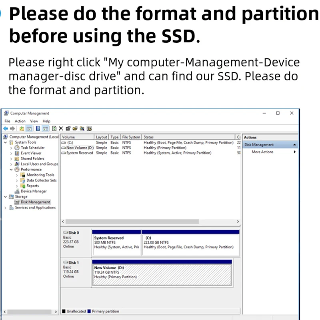Open the Help menu
The width and height of the screenshot is (320, 320).
(x=46, y=121)
